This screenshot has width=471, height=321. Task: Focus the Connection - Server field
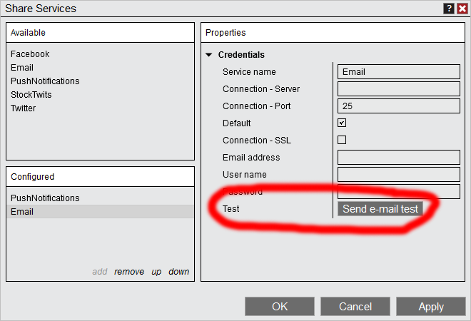399,89
